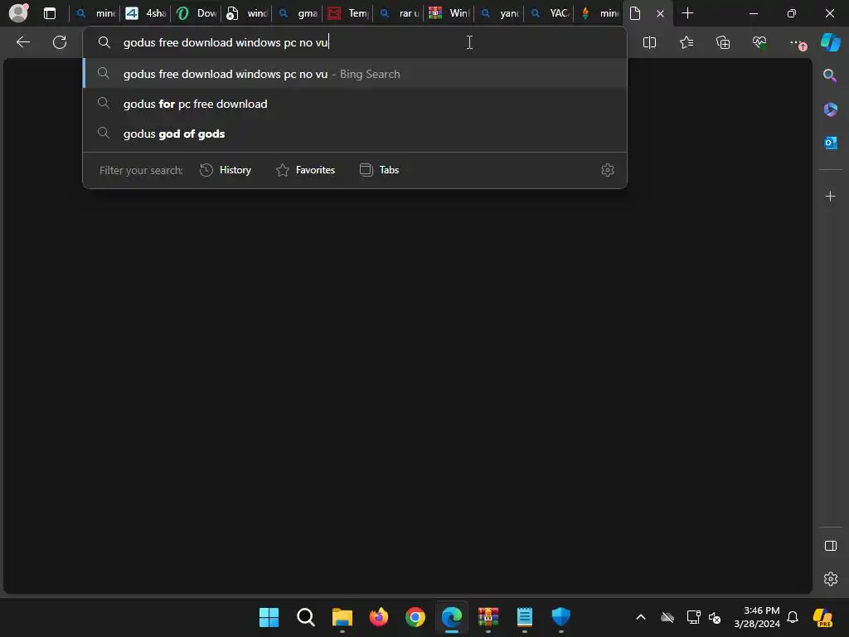Open Notepad from taskbar
The height and width of the screenshot is (637, 849).
click(525, 617)
